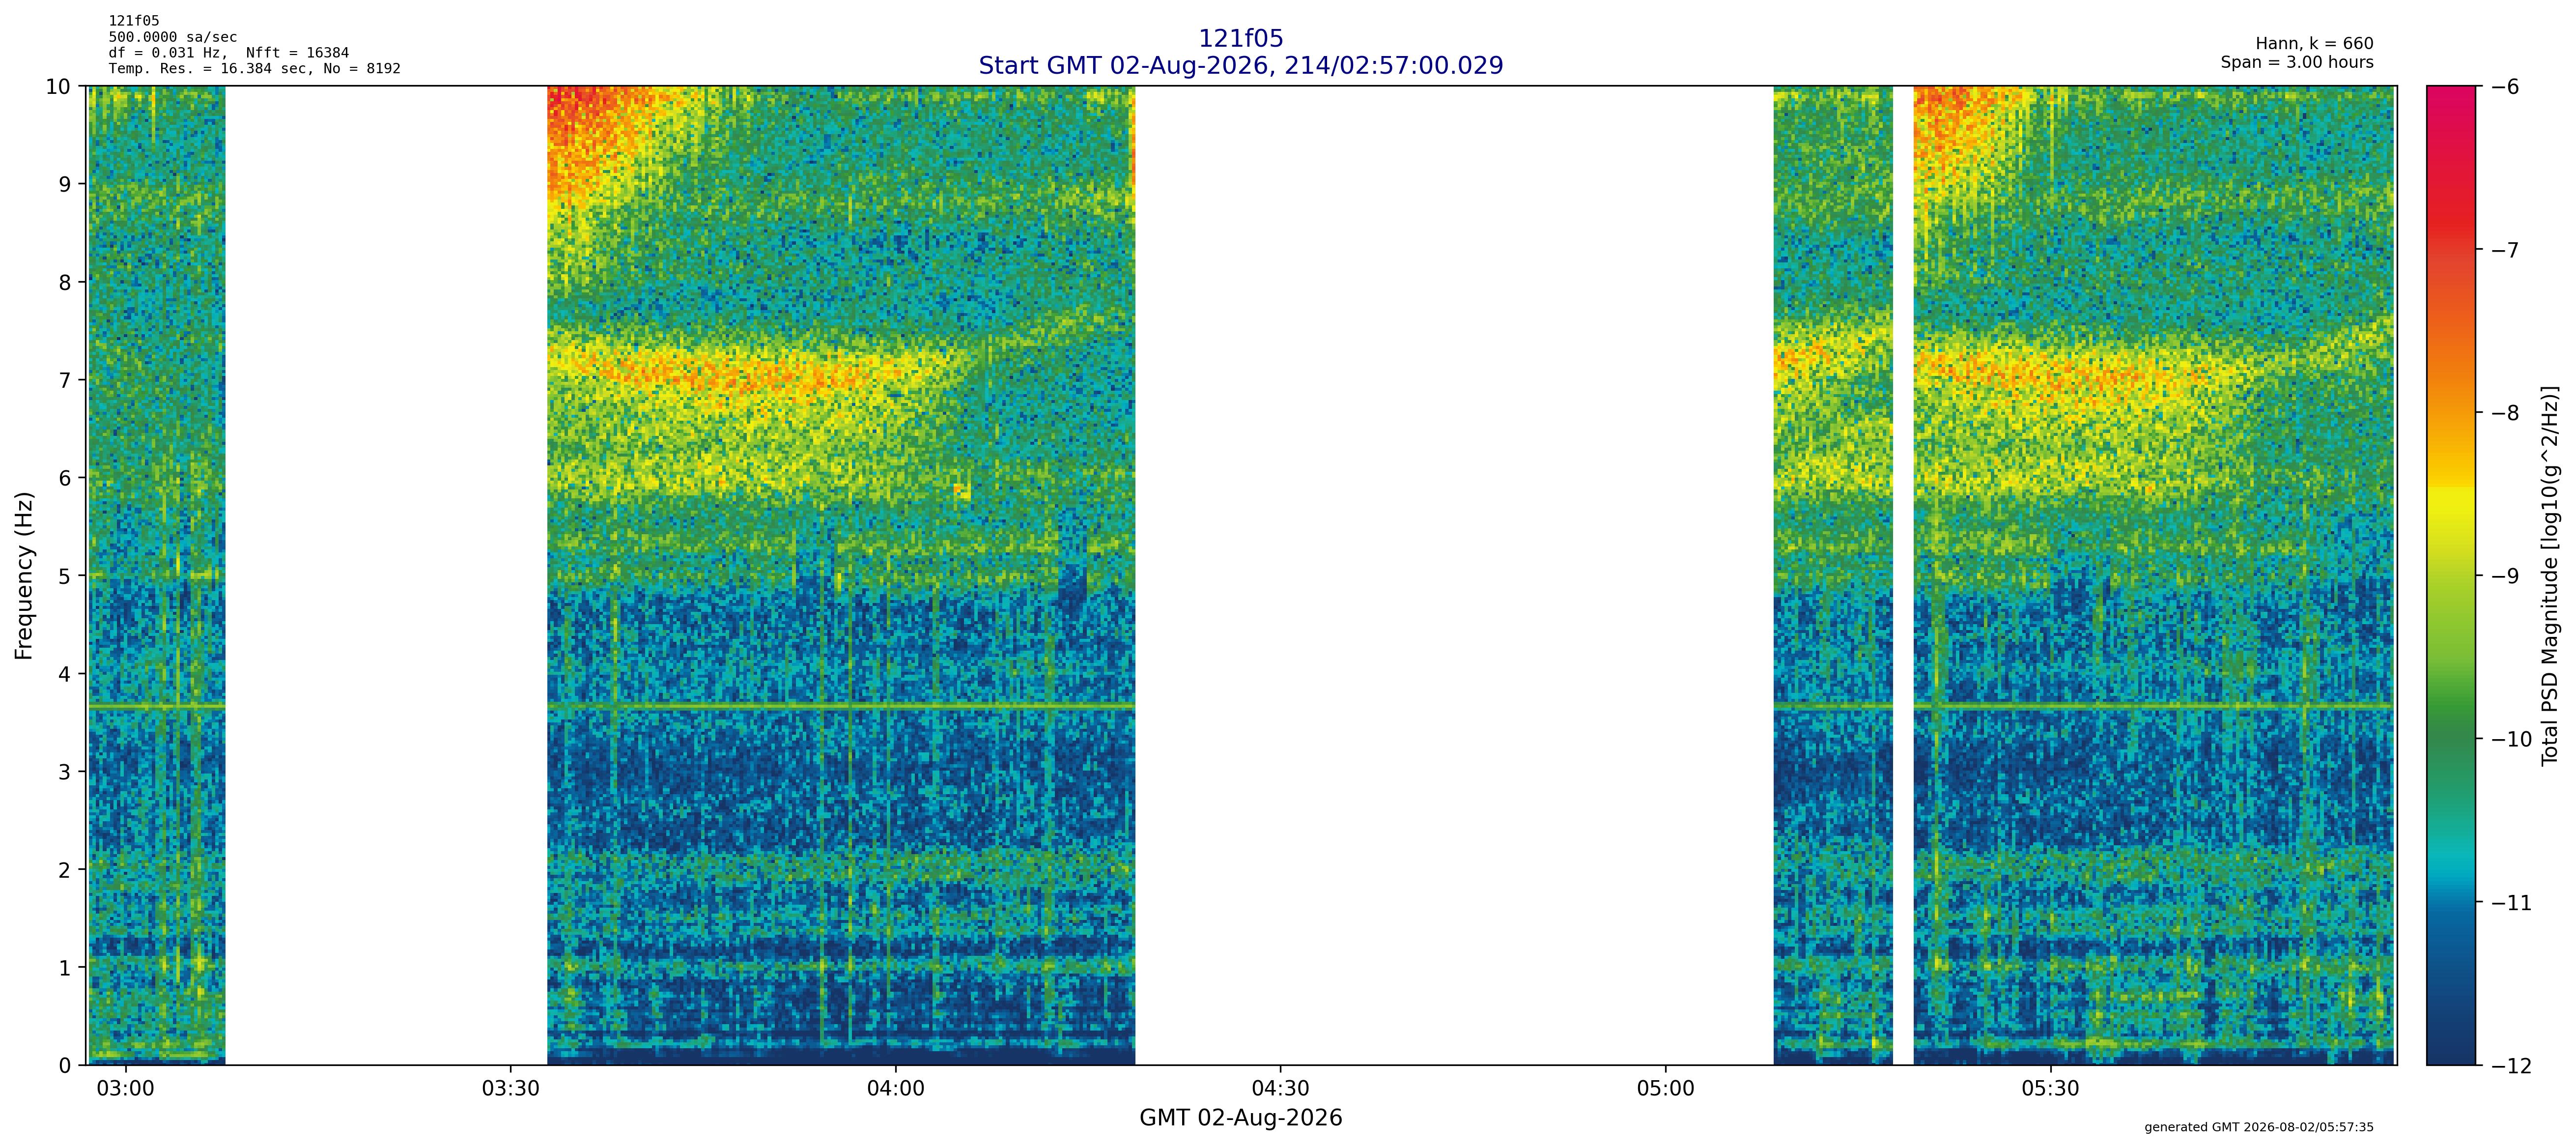Screen dimensions: 2576x1148
Task: Click the frequency axis tick label "1"
Action: click(65, 968)
